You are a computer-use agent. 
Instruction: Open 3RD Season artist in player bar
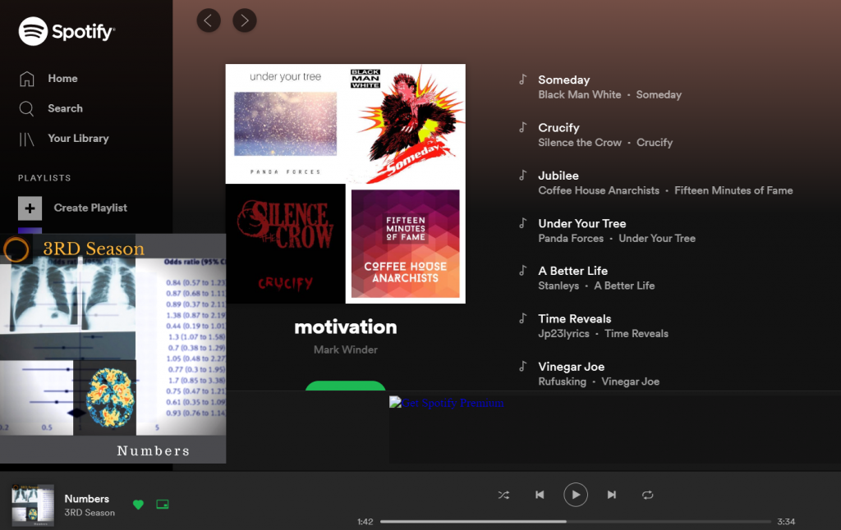click(x=90, y=513)
